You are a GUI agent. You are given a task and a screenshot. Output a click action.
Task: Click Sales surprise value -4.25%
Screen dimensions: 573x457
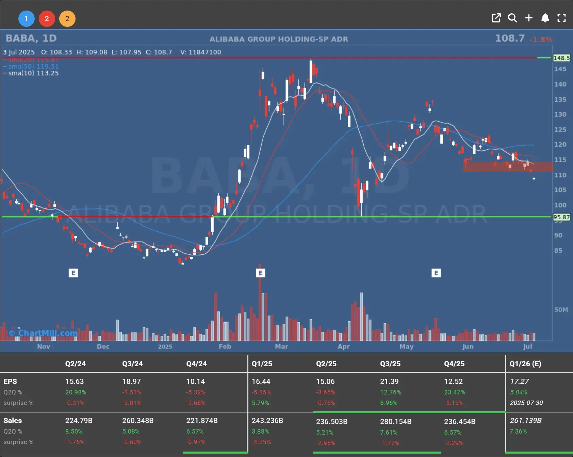click(261, 442)
